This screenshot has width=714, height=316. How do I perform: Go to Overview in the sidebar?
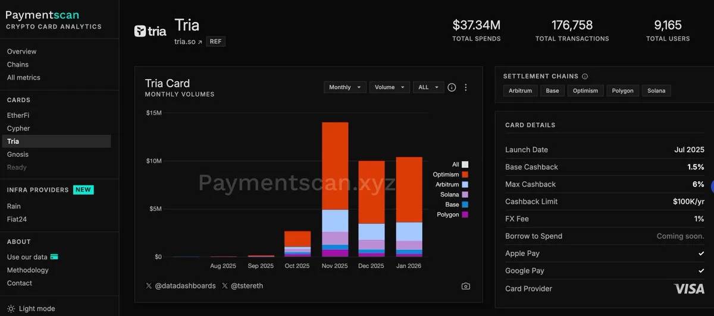(21, 52)
